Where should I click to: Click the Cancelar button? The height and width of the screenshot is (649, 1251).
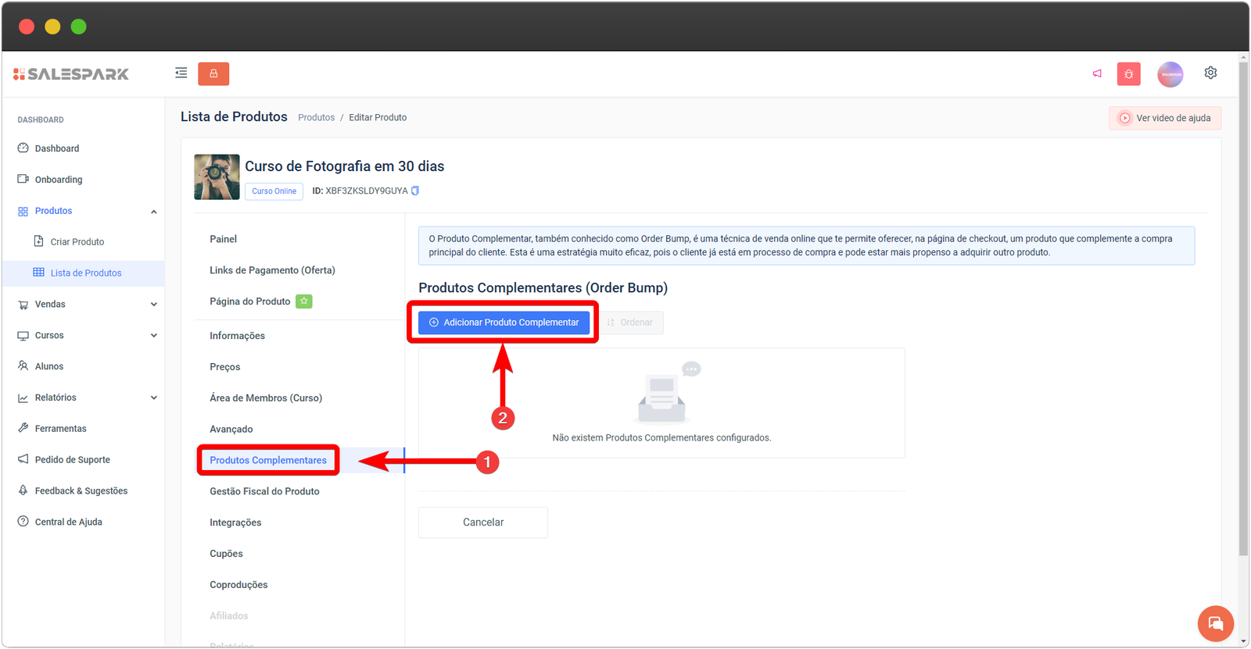[x=482, y=522]
